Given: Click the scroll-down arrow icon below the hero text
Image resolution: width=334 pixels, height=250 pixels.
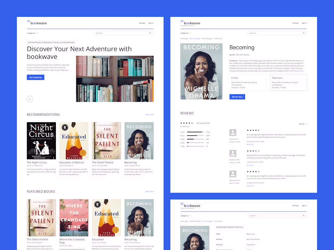Looking at the screenshot, I should click(x=30, y=99).
